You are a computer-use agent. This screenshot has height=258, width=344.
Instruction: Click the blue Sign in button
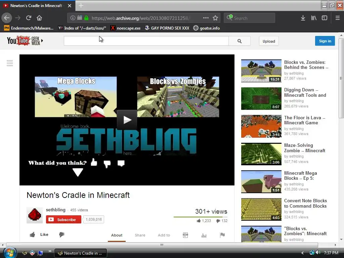tap(325, 41)
